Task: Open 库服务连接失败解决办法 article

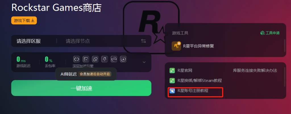Action: click(x=255, y=71)
